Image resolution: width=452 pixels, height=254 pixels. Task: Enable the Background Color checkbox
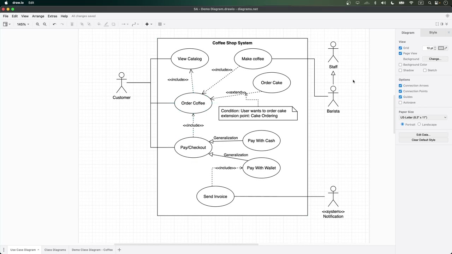400,65
